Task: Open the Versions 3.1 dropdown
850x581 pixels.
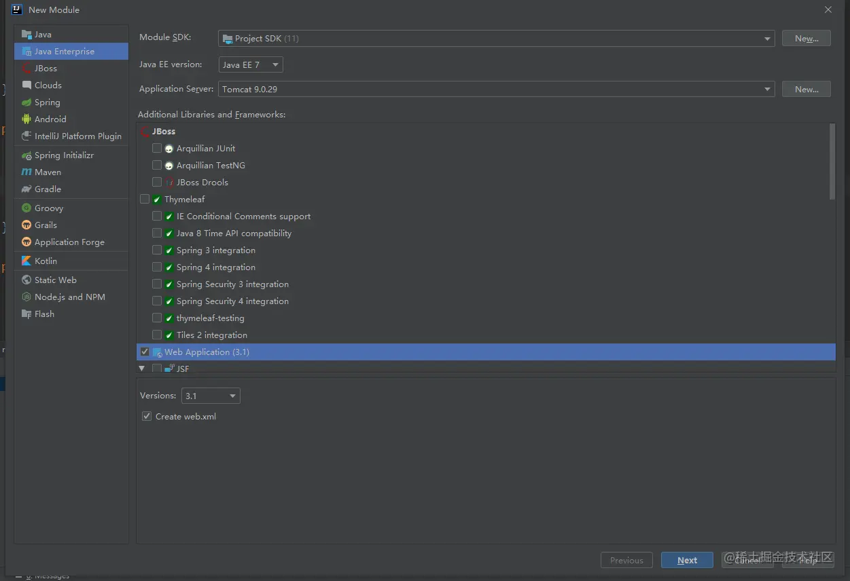Action: coord(211,396)
